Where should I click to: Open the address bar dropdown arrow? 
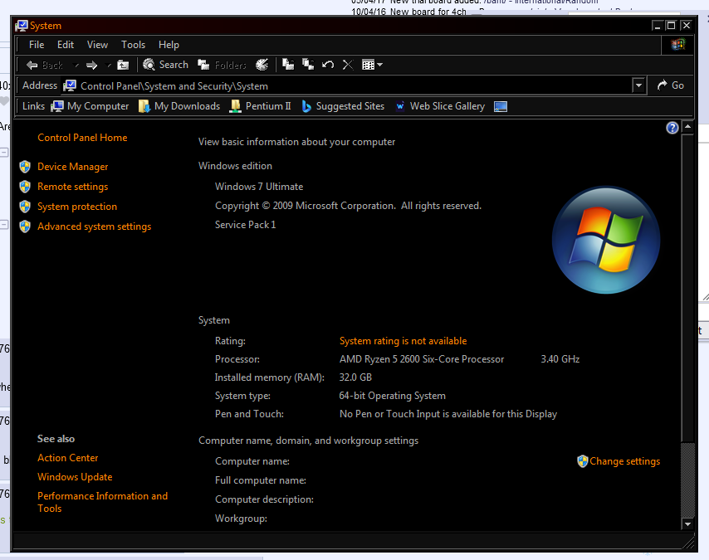(x=638, y=85)
